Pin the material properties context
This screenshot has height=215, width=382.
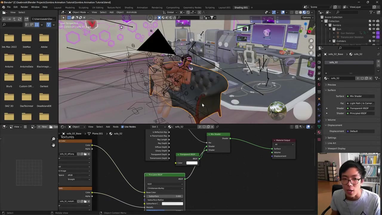(x=378, y=54)
